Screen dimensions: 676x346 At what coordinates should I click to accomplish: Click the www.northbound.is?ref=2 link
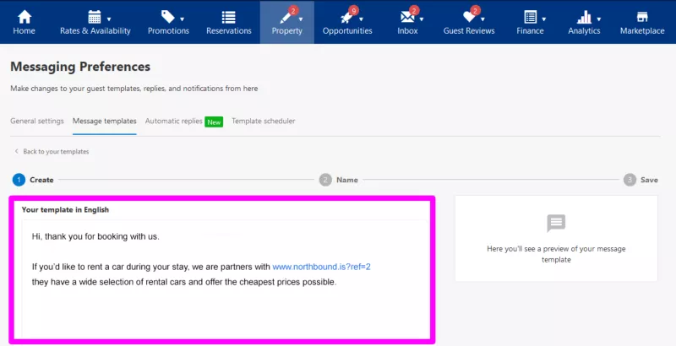point(322,267)
